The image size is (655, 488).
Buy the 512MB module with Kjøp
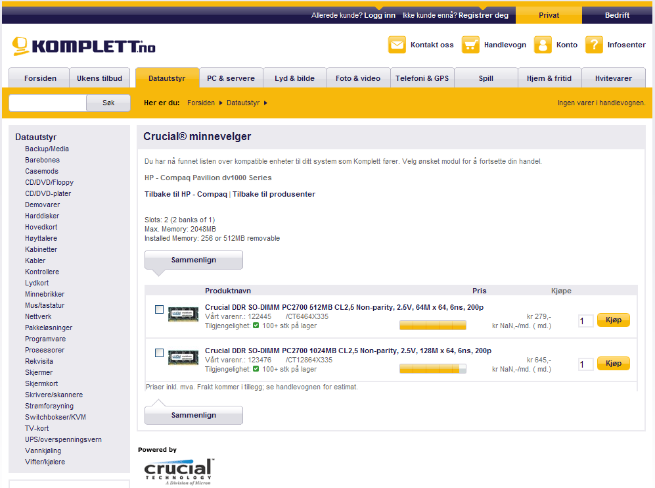(x=613, y=320)
